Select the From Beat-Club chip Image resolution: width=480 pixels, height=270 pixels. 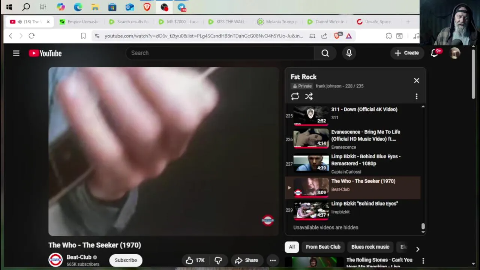323,247
